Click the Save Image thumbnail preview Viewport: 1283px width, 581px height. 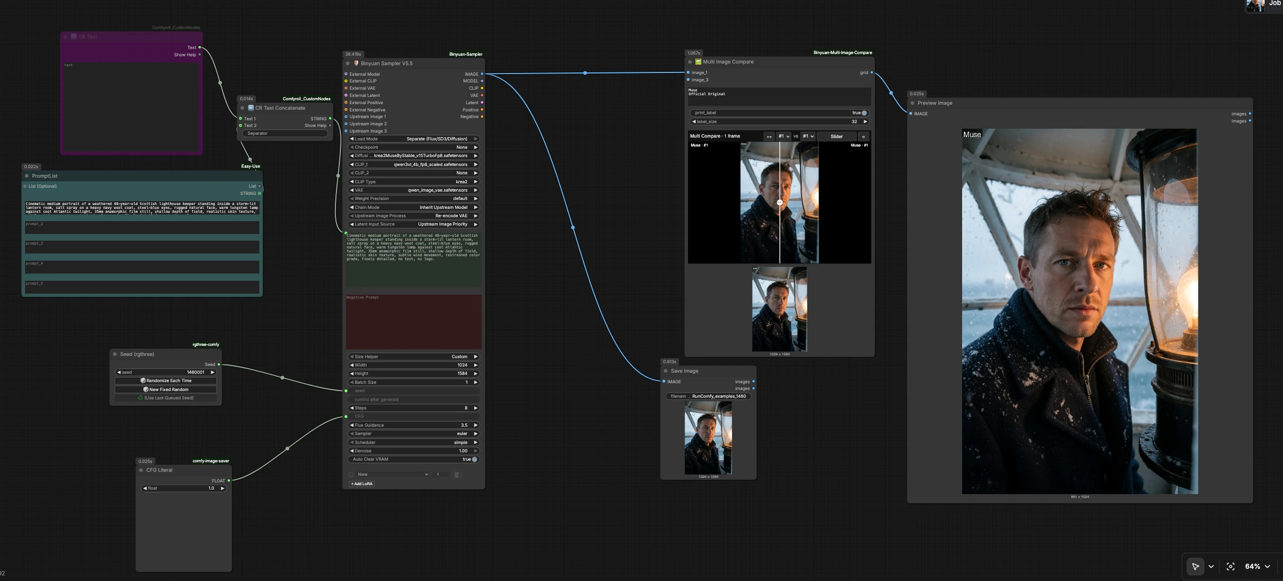708,438
